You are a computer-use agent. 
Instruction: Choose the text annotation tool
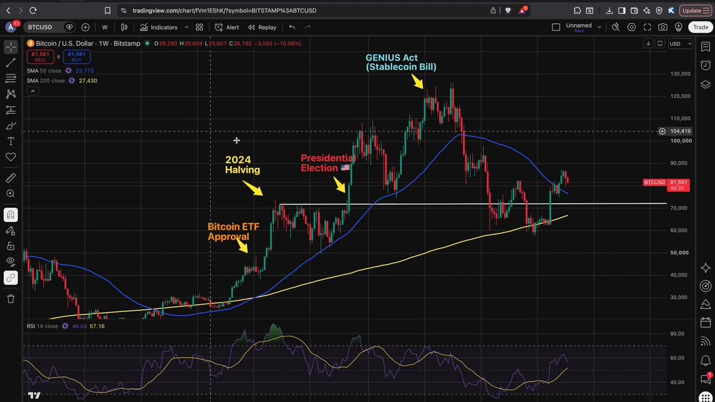11,141
